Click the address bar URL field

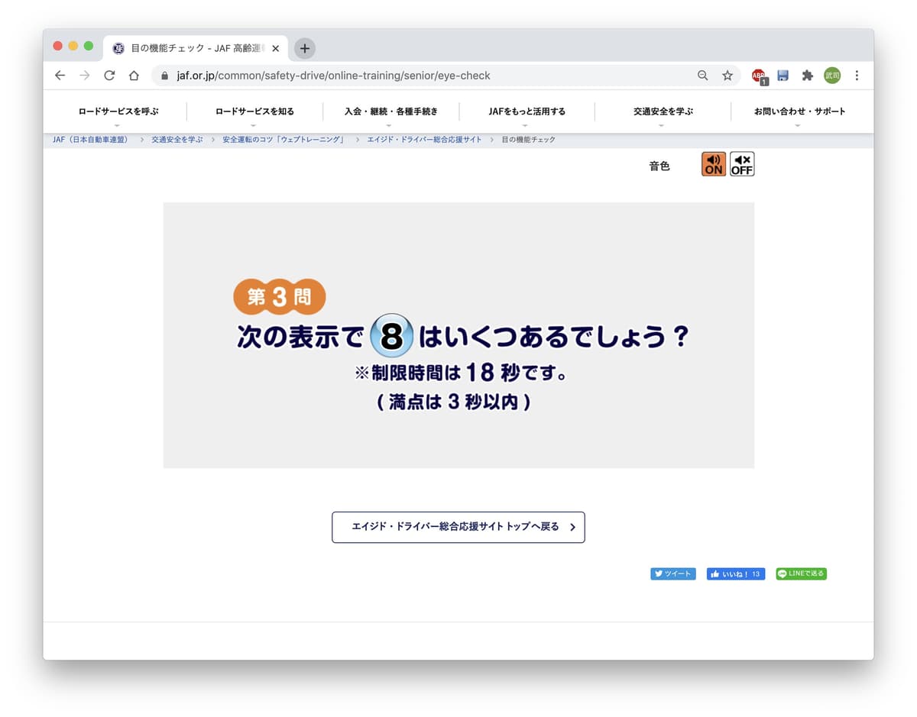tap(428, 76)
